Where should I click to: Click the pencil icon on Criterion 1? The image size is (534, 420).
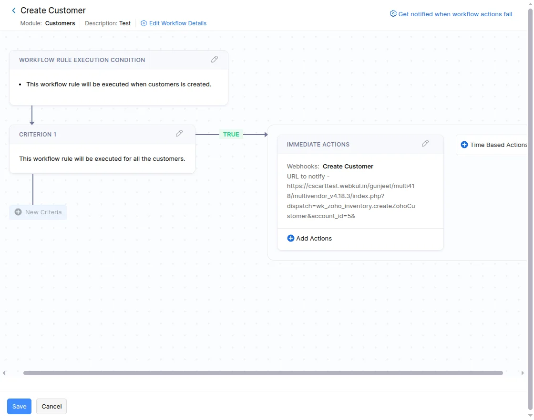[179, 134]
